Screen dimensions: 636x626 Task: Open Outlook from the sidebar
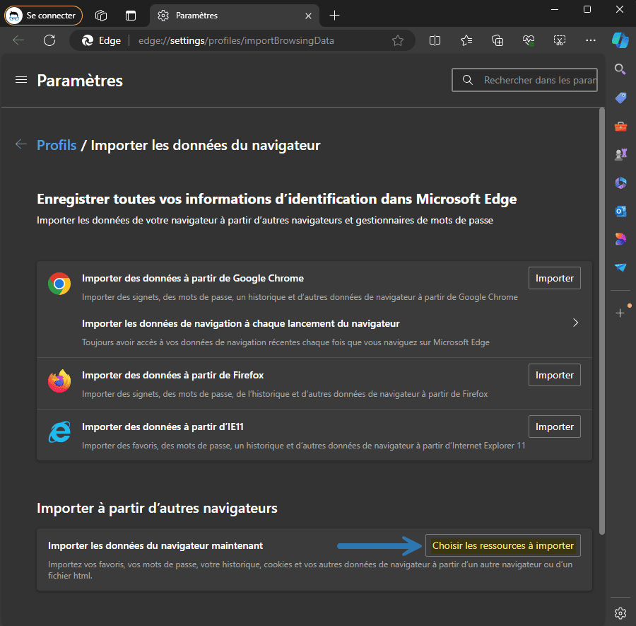(620, 211)
